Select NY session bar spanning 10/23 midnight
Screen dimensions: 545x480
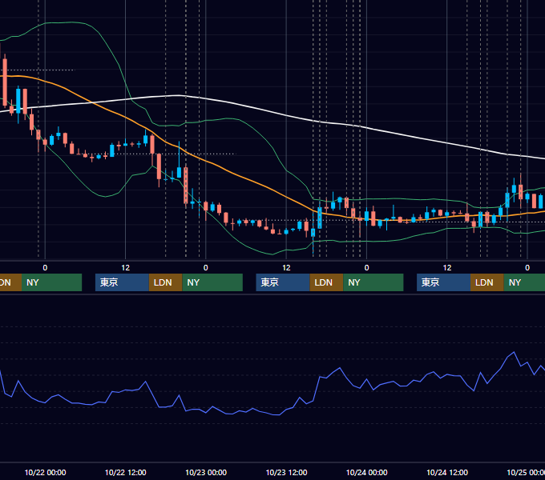click(212, 282)
